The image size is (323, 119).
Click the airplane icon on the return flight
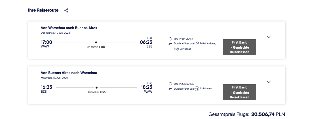pos(170,88)
